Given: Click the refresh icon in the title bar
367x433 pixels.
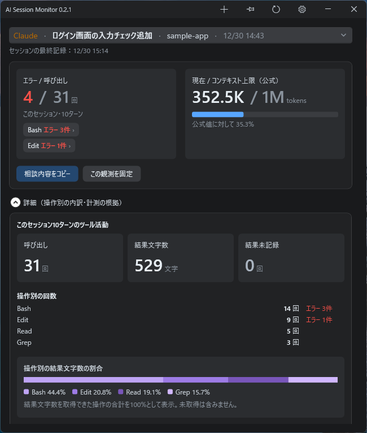Looking at the screenshot, I should tap(276, 10).
